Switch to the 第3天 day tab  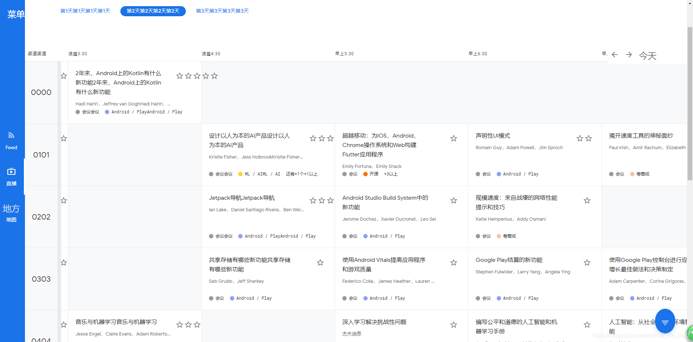click(x=222, y=11)
